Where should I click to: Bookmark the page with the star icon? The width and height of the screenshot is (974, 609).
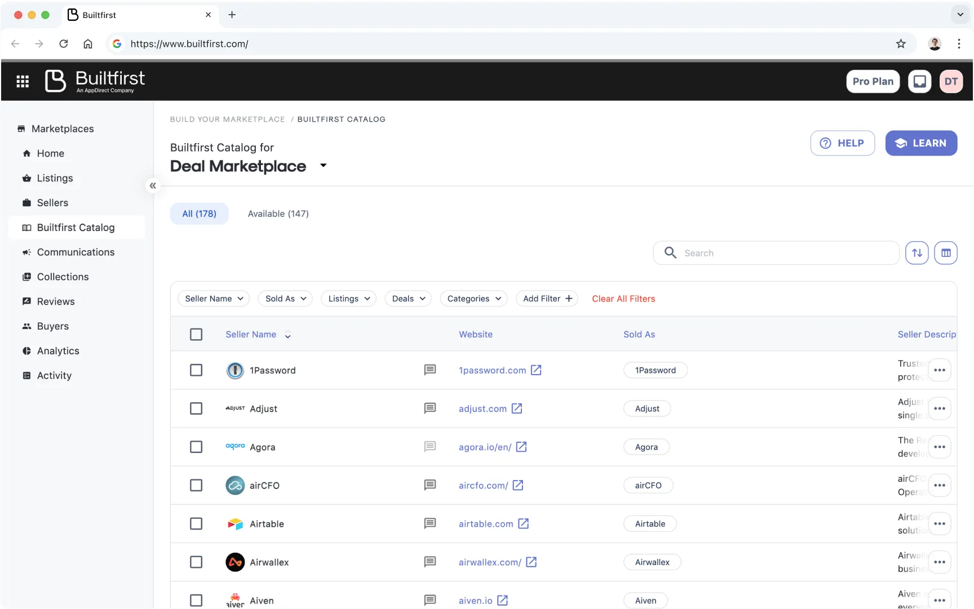point(901,44)
